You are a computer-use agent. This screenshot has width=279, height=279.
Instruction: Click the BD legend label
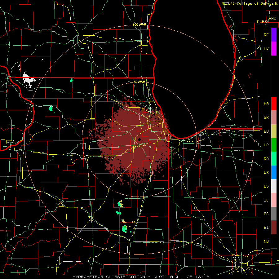pyautogui.click(x=266, y=131)
